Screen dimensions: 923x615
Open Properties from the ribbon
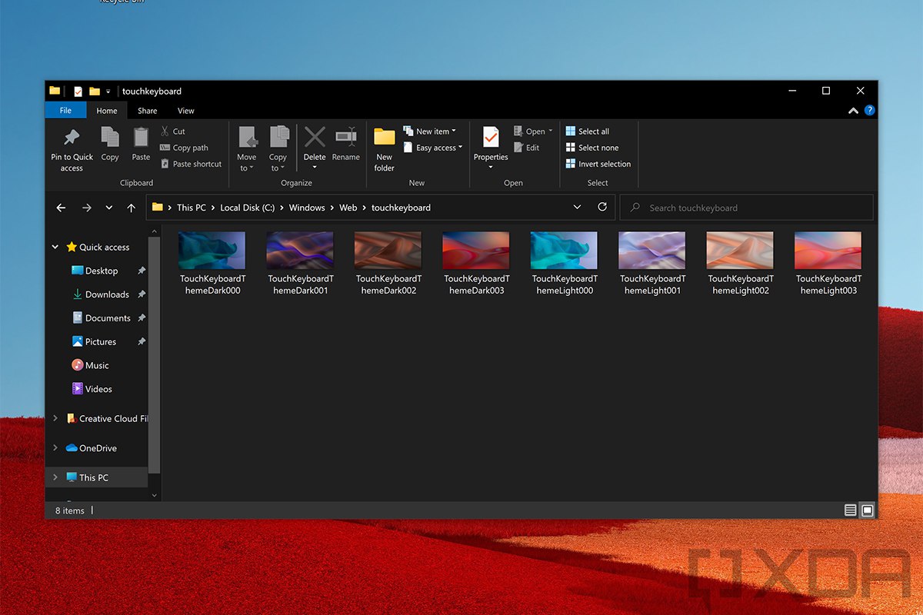(x=491, y=150)
